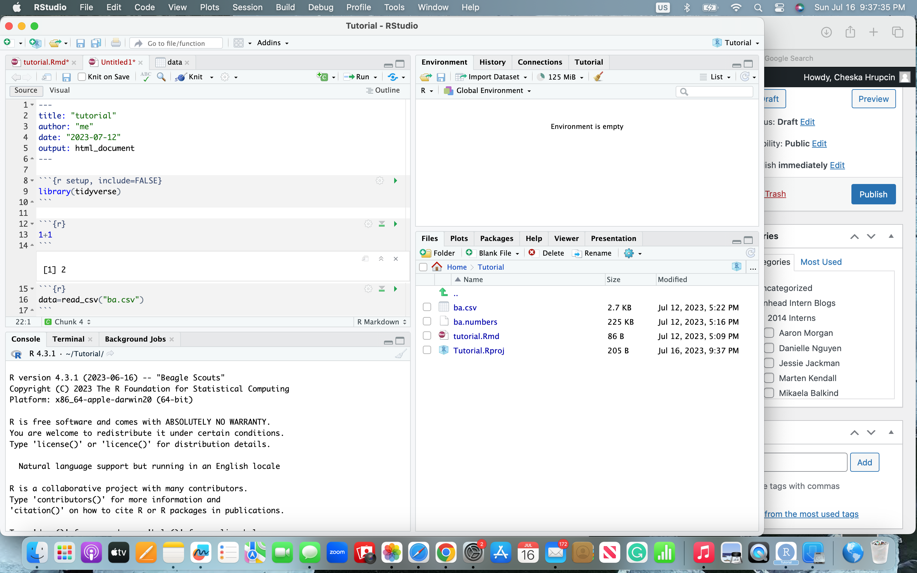Switch to the Packages tab
This screenshot has height=573, width=917.
(496, 238)
